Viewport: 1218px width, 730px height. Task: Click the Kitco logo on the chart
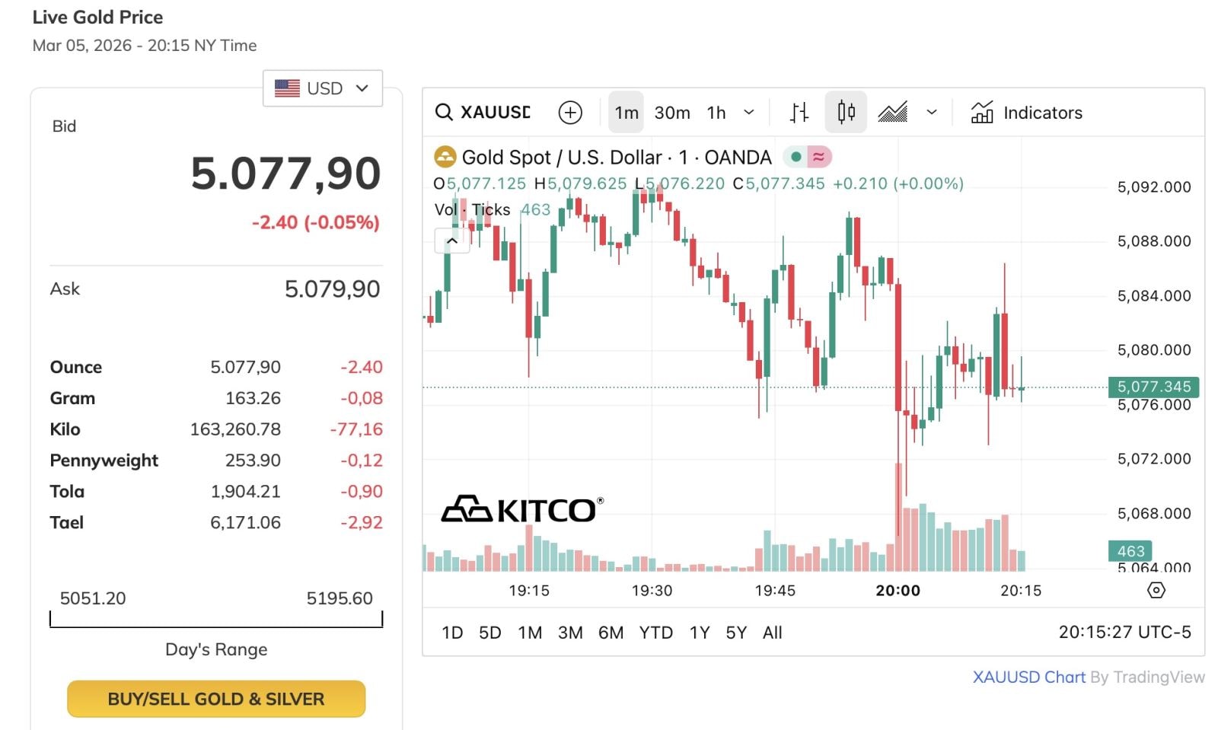pos(522,509)
